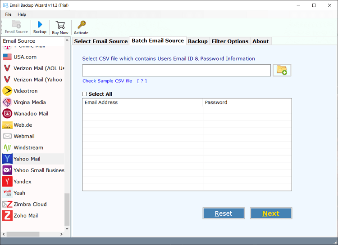Viewport: 338px width, 245px height.
Task: Click the Reset button
Action: pos(224,214)
